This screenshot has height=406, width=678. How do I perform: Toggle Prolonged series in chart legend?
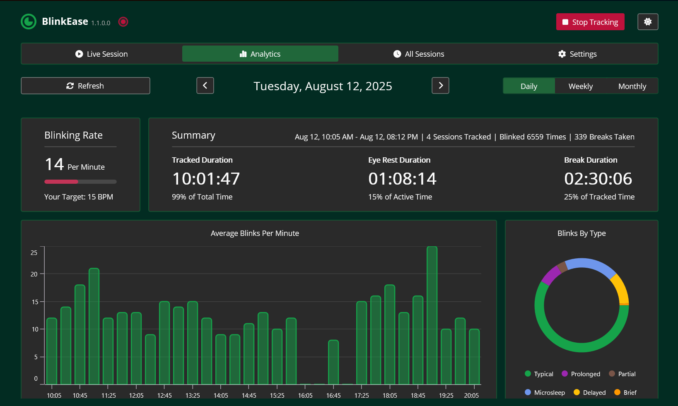point(581,374)
